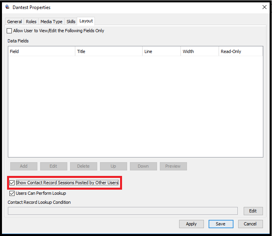Disable Users Can Perform Lookup checkbox
The height and width of the screenshot is (236, 272).
[12, 193]
